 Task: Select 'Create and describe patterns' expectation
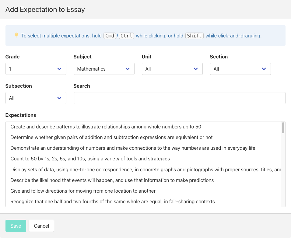click(143, 127)
